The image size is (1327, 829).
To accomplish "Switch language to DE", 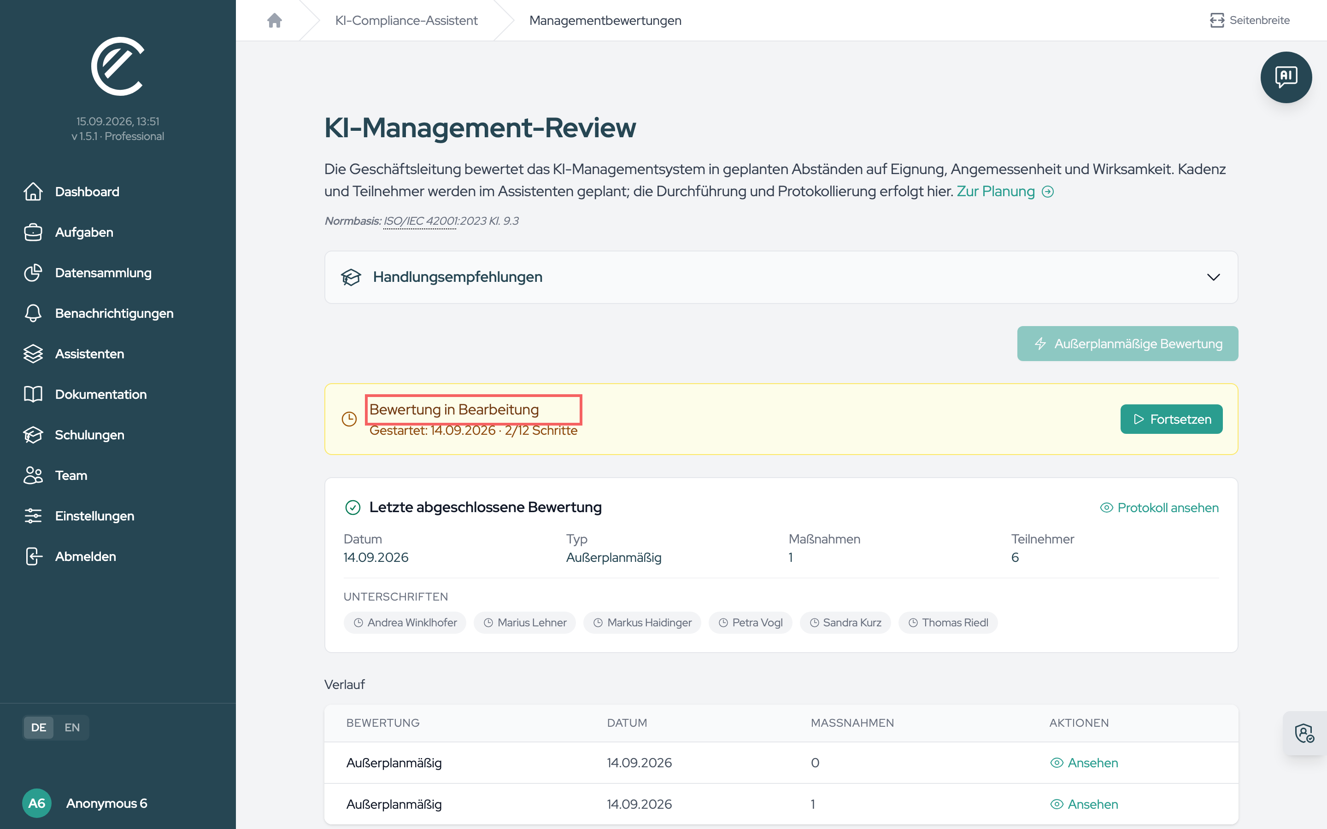I will [x=38, y=727].
